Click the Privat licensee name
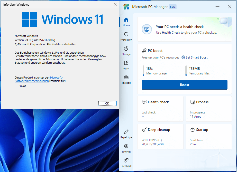This screenshot has height=172, width=237. 22,86
